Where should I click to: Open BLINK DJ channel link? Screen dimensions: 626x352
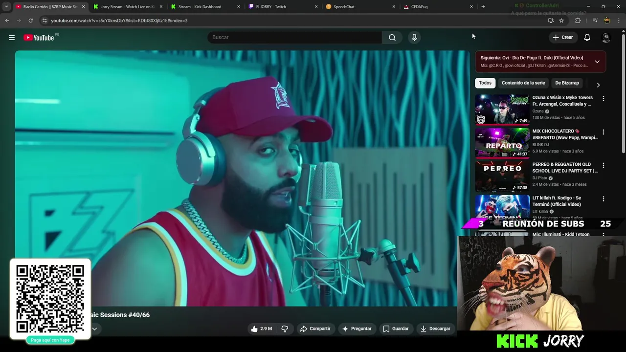coord(542,145)
